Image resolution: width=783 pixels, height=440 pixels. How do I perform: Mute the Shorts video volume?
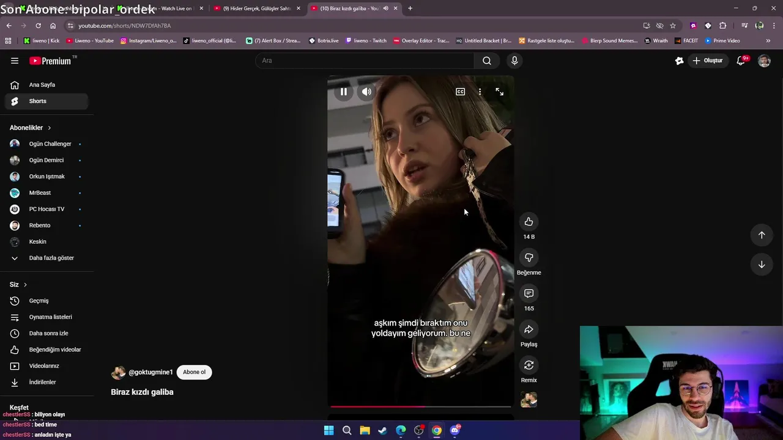(366, 92)
